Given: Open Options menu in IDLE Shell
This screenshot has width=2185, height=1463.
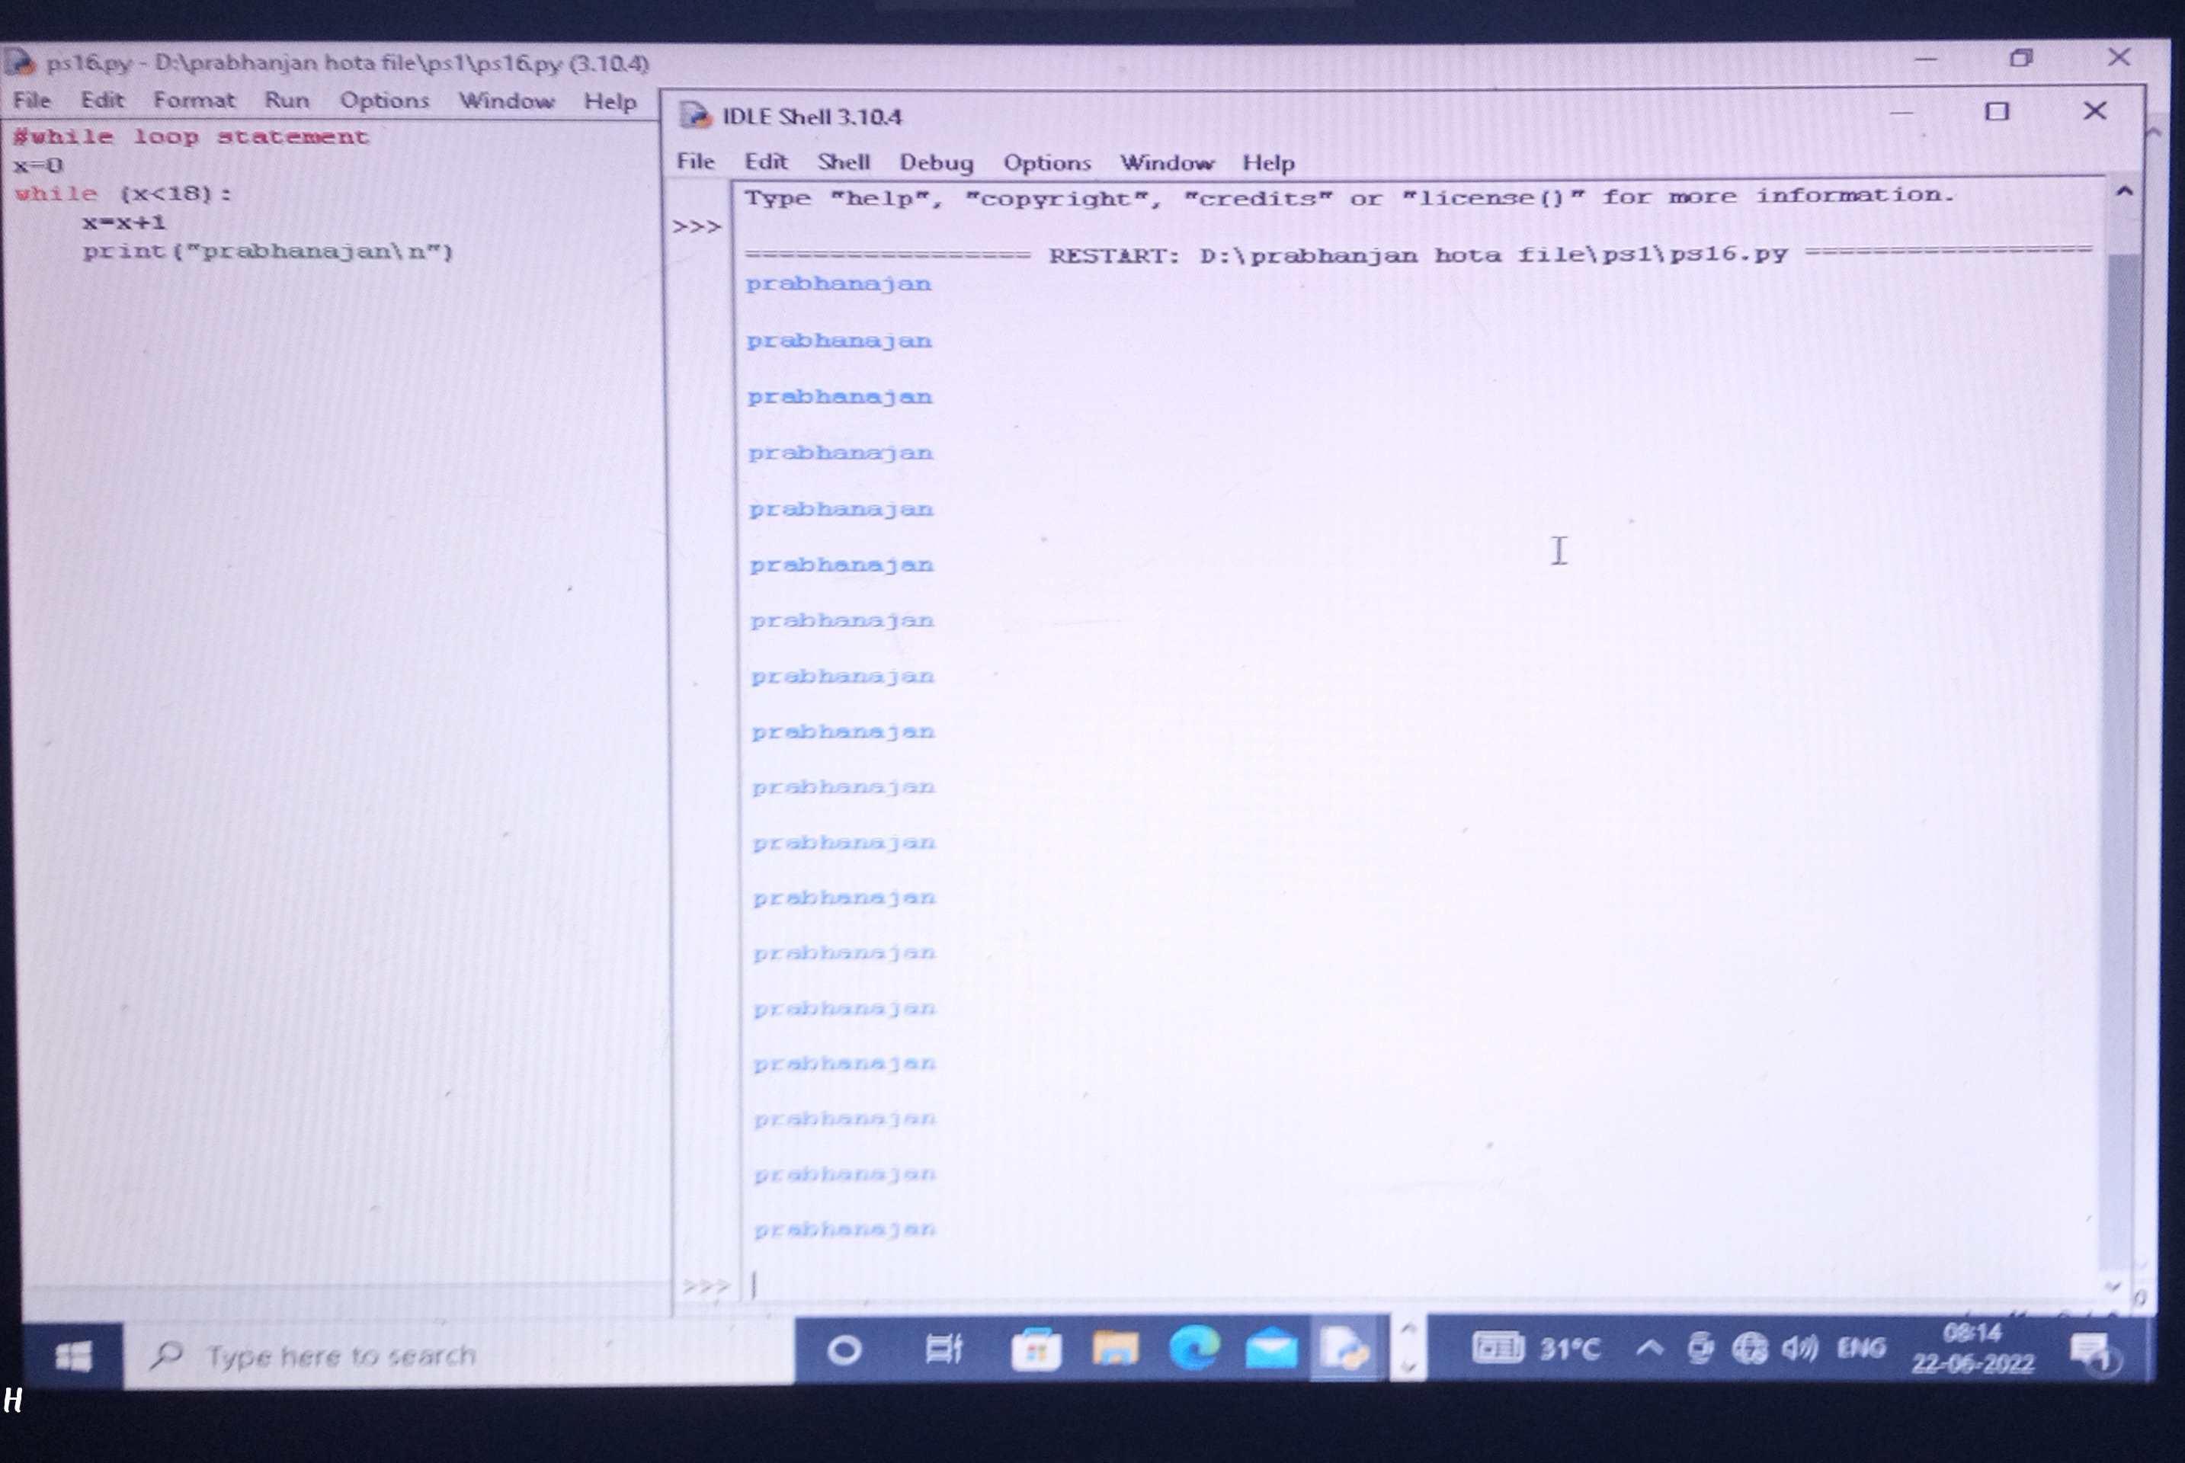Looking at the screenshot, I should pyautogui.click(x=1047, y=162).
